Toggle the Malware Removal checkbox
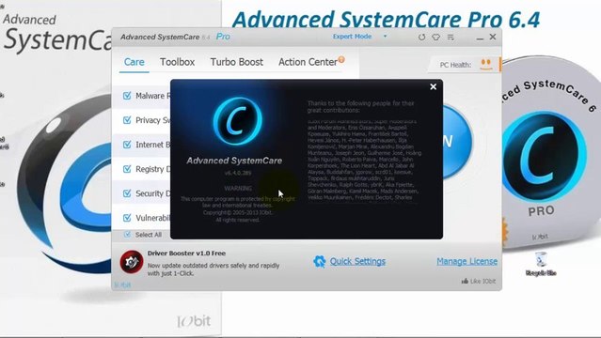601x338 pixels. click(127, 96)
